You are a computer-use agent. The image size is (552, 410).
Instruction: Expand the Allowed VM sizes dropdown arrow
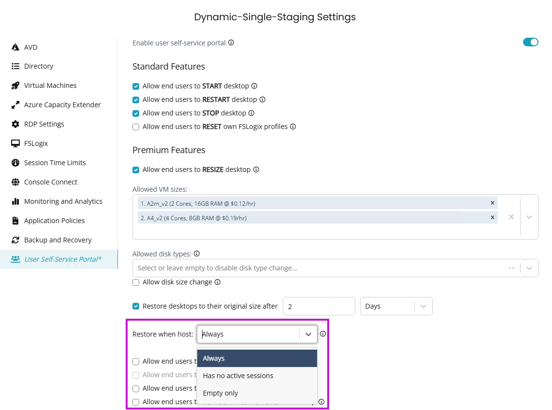coord(529,217)
